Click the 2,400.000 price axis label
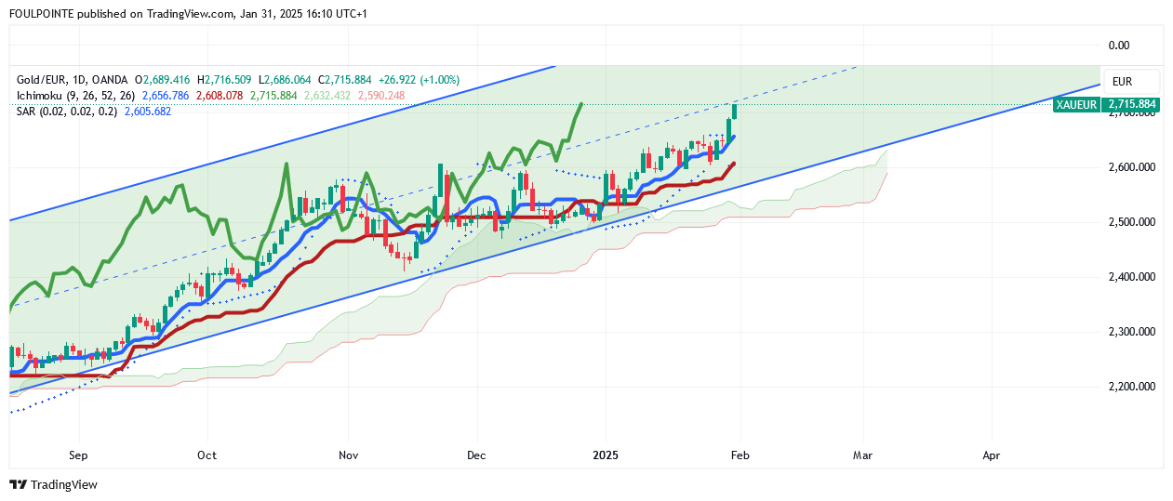Screen dimensions: 1173x501 [x=1131, y=277]
